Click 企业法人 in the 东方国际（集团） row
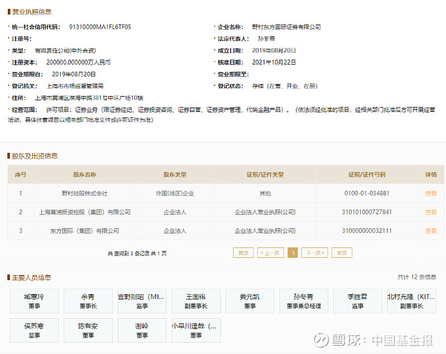 [175, 231]
